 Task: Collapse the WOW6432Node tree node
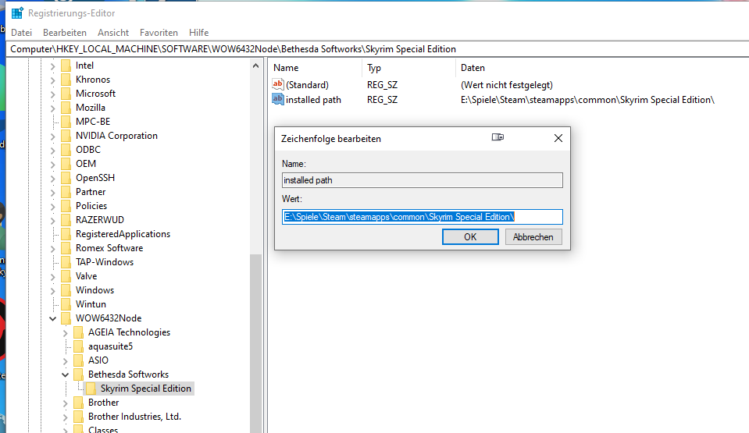53,318
